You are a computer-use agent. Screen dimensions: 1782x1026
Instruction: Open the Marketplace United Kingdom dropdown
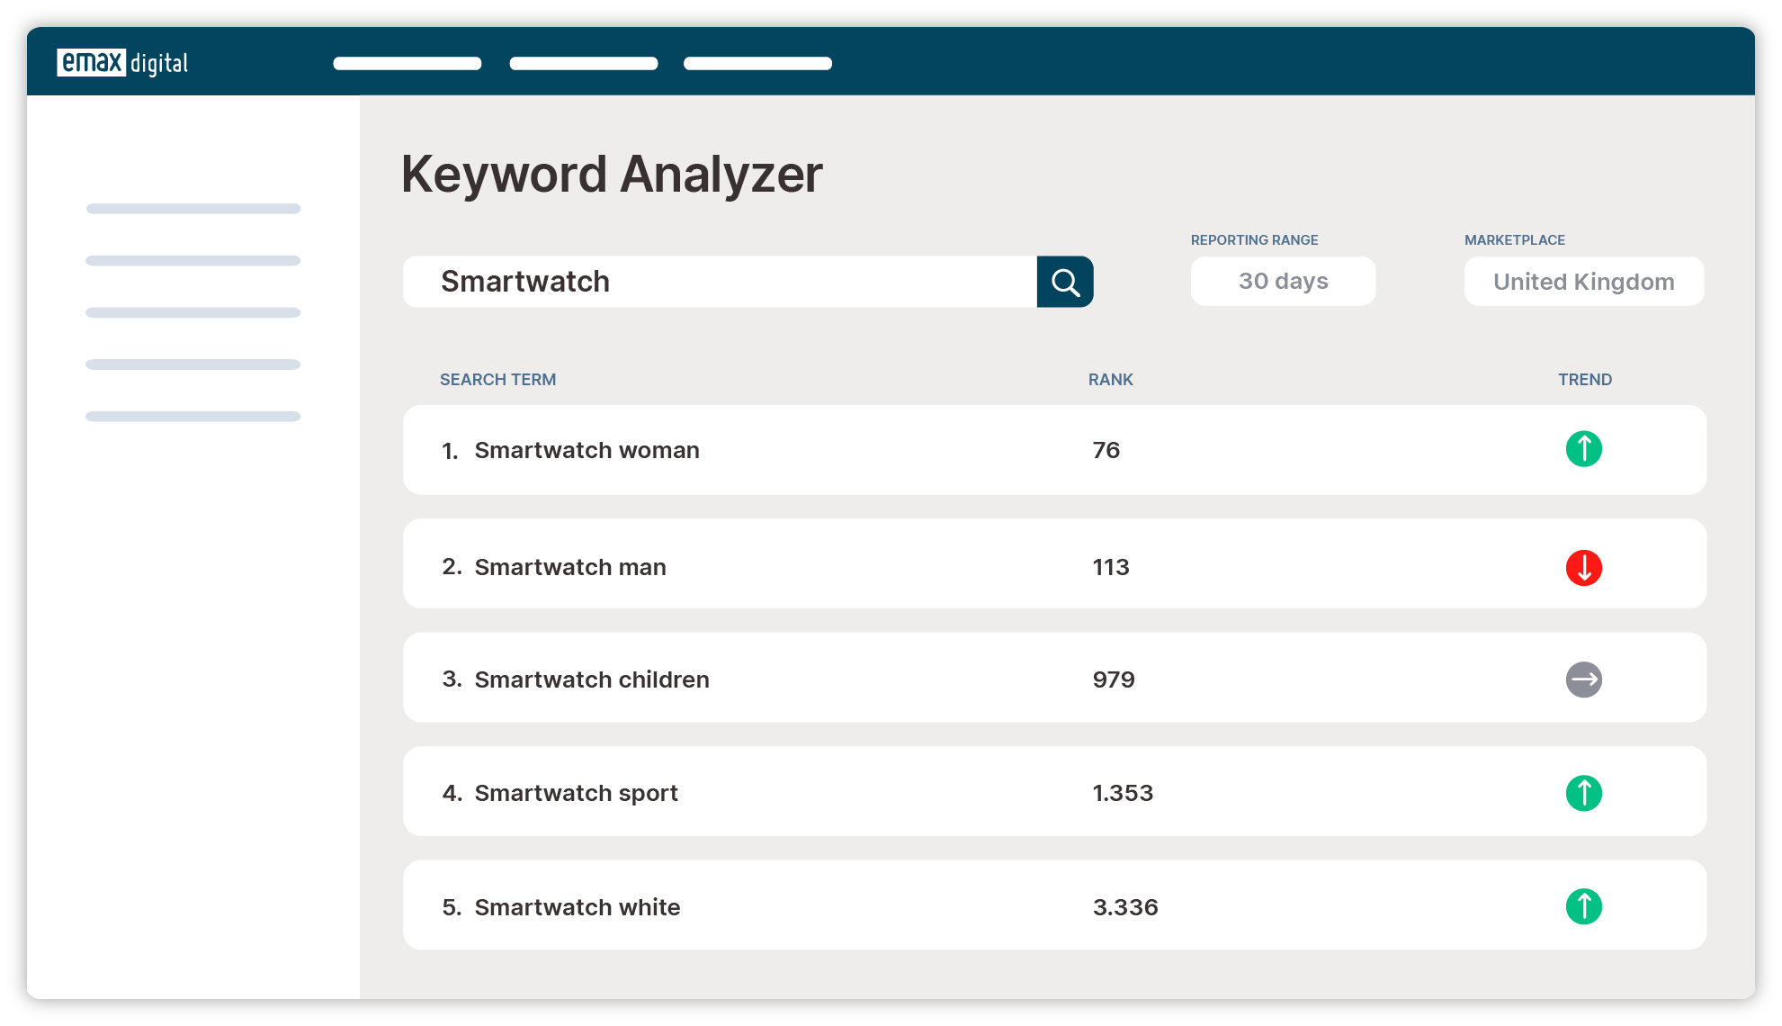pos(1583,282)
